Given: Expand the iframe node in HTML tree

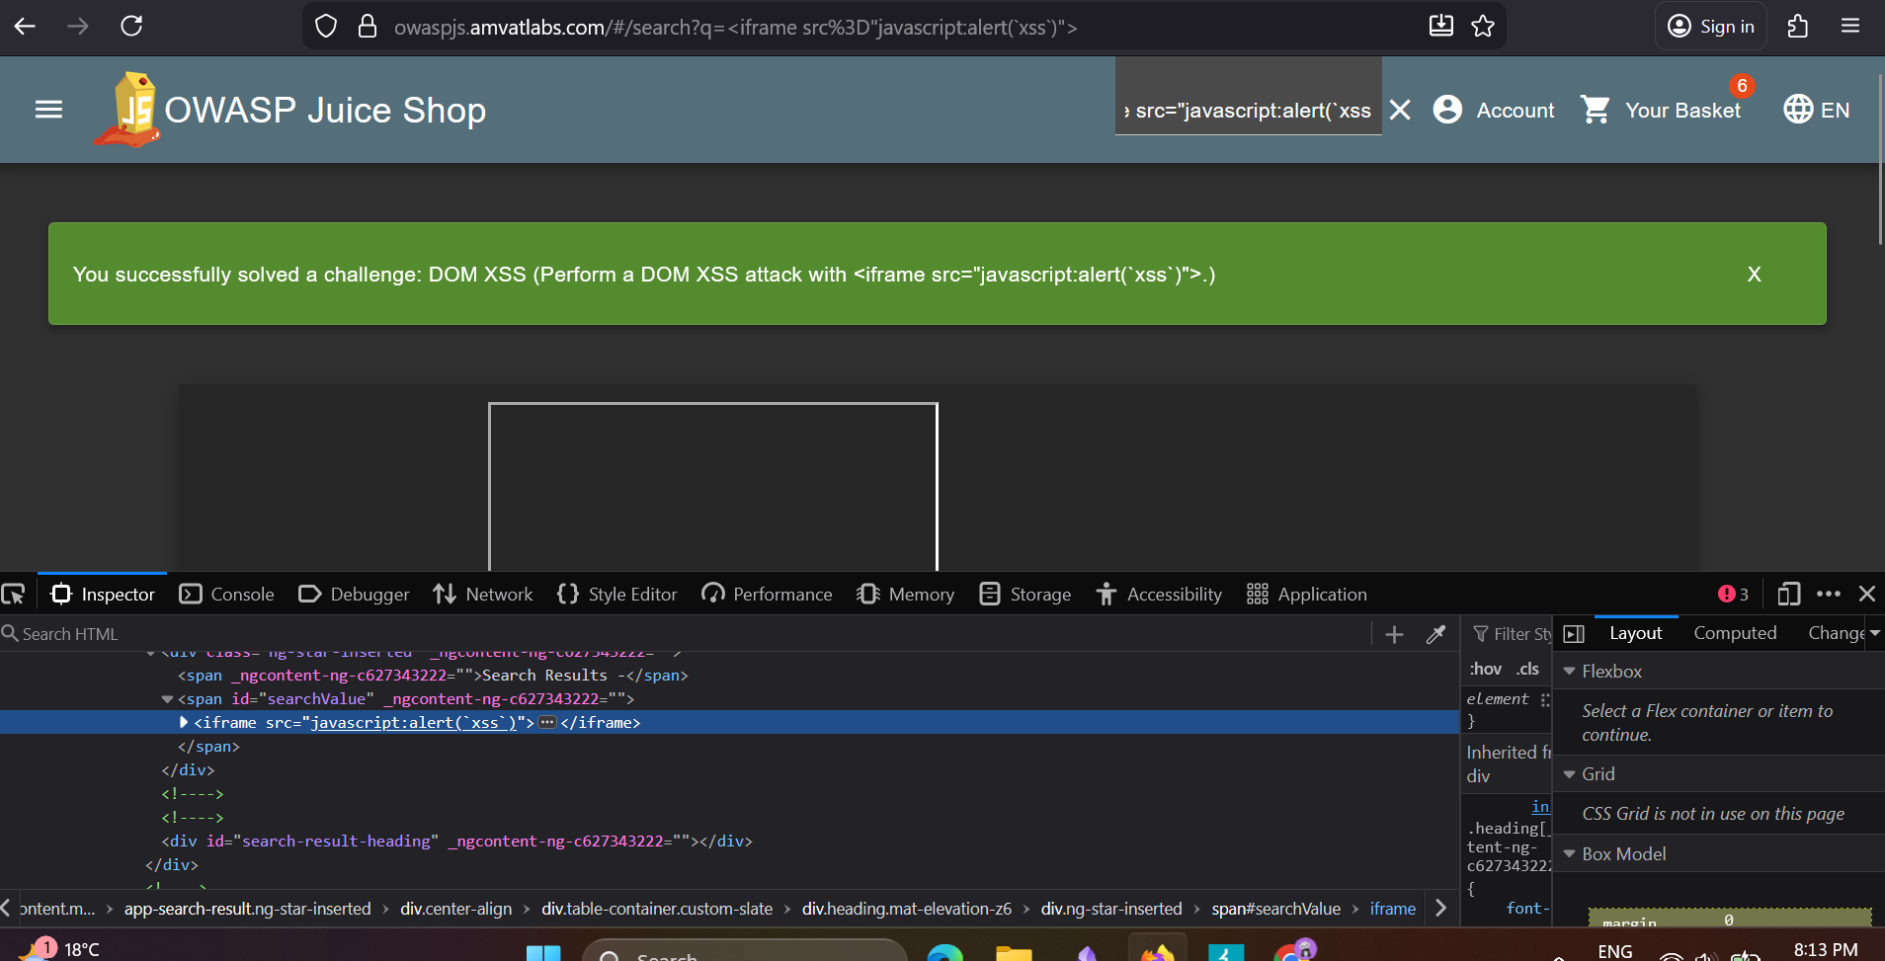Looking at the screenshot, I should (184, 722).
